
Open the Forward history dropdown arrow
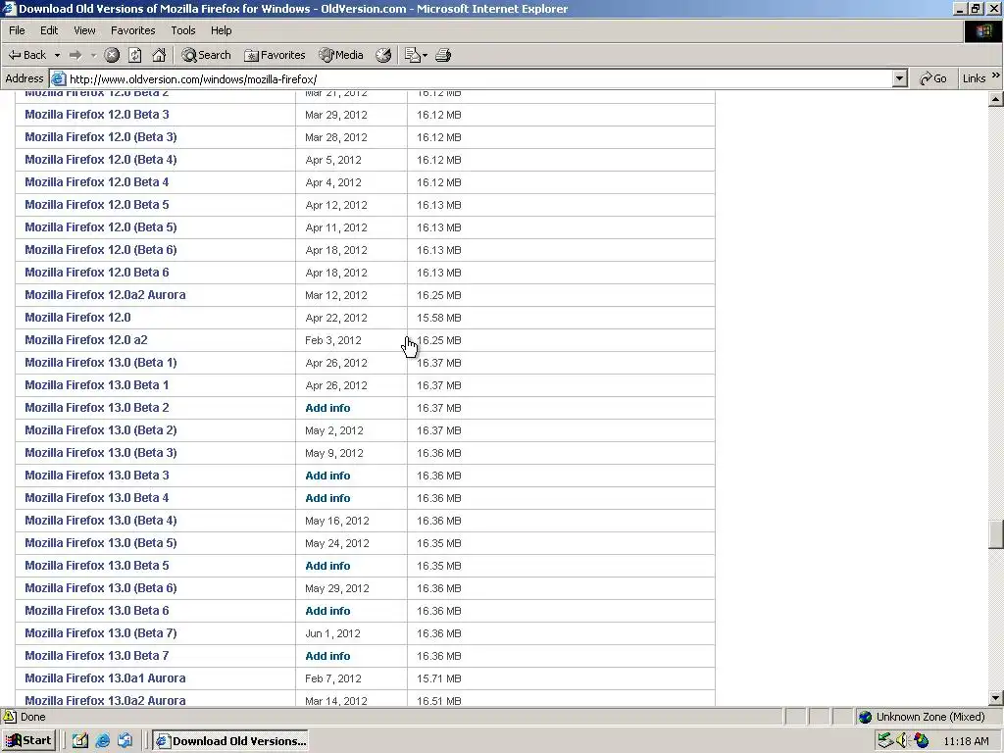coord(93,55)
